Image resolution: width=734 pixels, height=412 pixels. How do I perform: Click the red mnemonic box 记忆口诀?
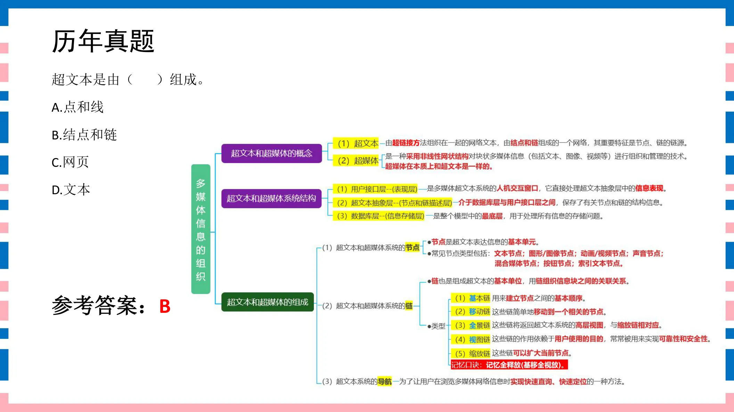[x=509, y=365]
